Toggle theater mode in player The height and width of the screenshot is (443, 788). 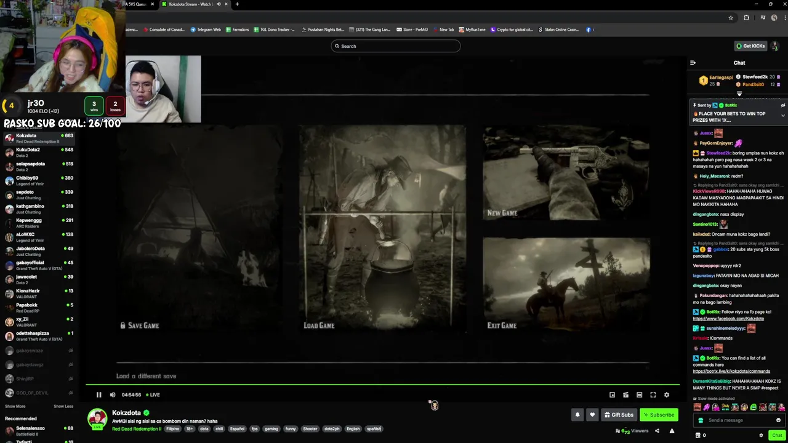click(x=639, y=395)
